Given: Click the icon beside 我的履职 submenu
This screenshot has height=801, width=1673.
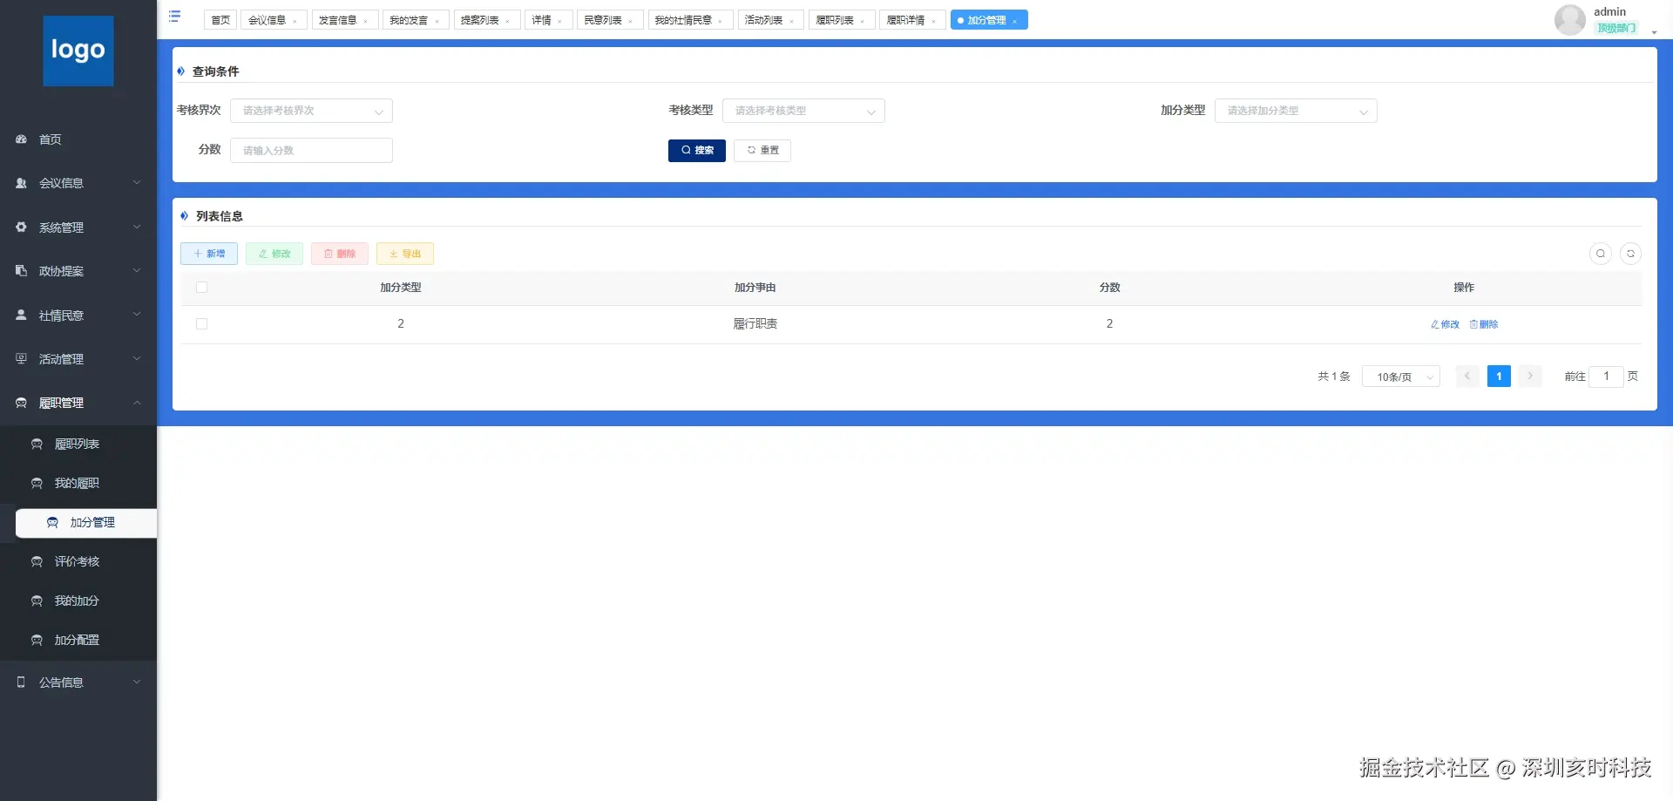Looking at the screenshot, I should [37, 484].
